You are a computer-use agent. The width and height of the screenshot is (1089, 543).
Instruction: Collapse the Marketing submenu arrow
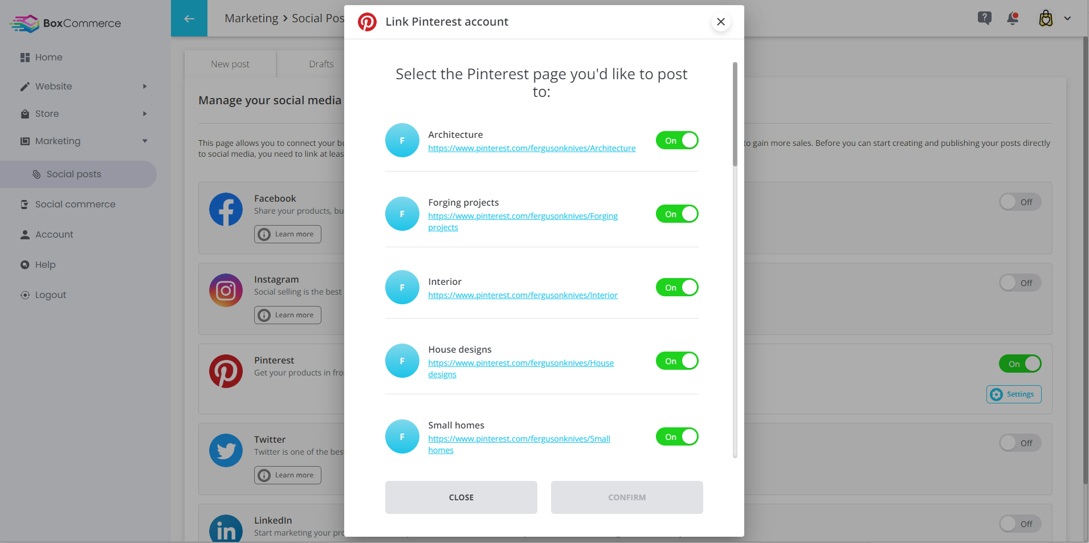tap(145, 141)
